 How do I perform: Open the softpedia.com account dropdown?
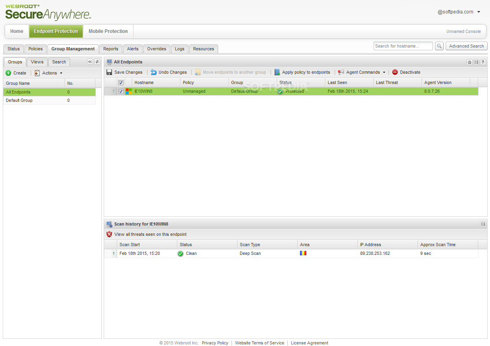(x=479, y=12)
